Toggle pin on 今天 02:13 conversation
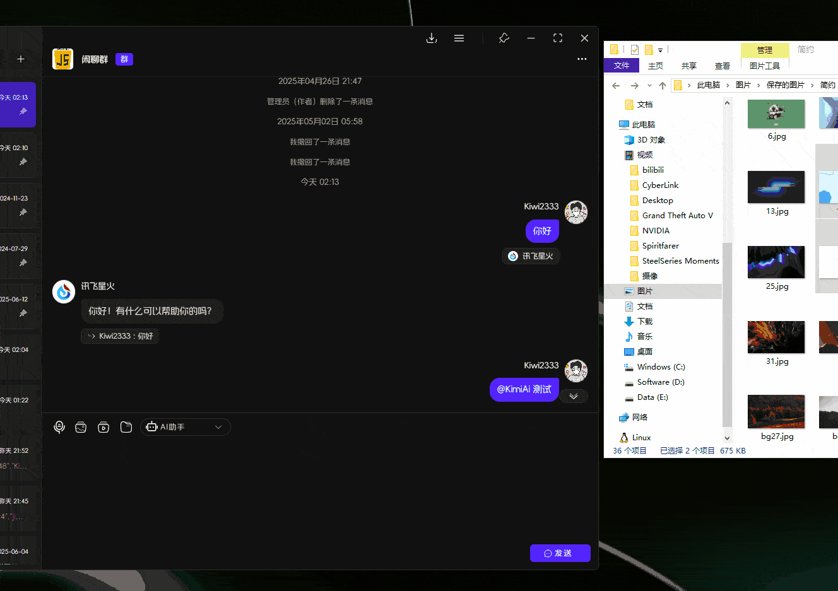 coord(23,112)
